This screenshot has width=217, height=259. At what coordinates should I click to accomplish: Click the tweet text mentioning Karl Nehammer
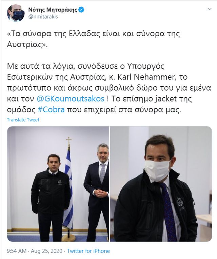(109, 88)
